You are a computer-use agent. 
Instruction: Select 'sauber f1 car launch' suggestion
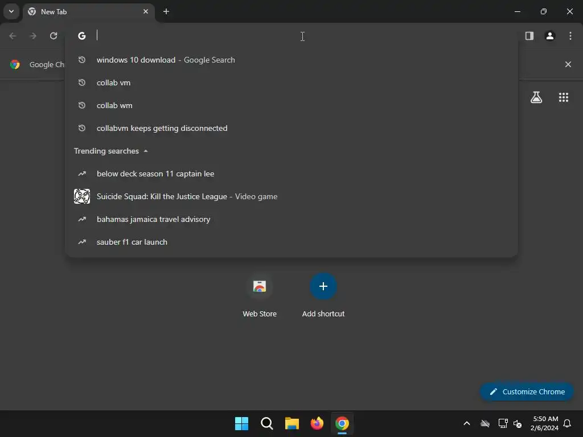pos(291,242)
